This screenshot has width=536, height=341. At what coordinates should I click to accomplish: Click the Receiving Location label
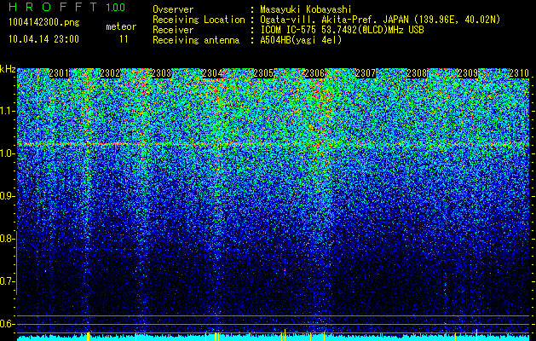[x=199, y=20]
